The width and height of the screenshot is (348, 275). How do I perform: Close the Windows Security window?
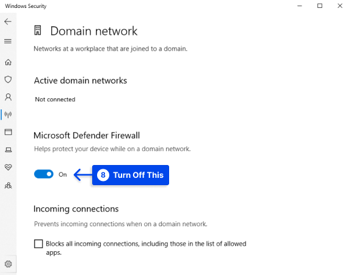340,6
